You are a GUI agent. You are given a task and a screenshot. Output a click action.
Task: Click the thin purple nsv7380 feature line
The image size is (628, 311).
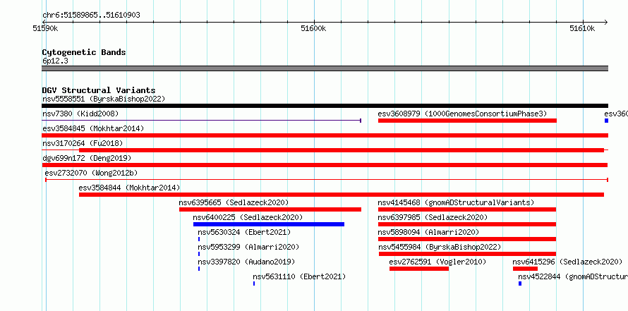[x=202, y=120]
